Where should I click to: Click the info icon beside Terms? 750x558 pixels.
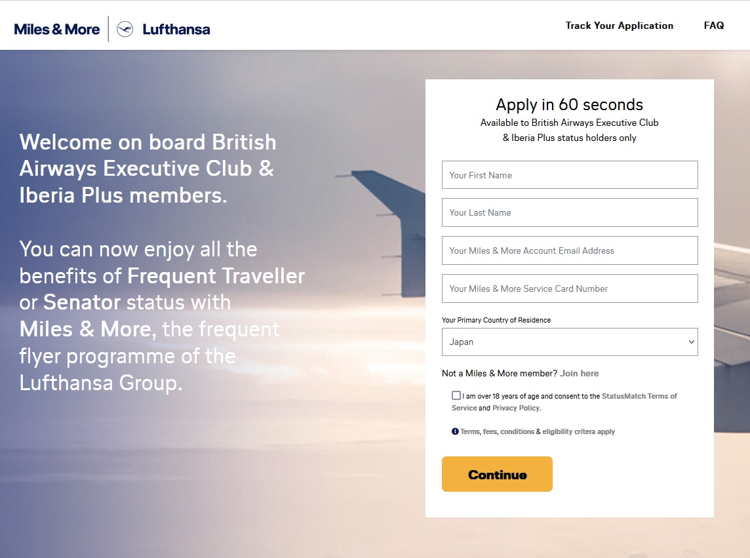tap(455, 431)
